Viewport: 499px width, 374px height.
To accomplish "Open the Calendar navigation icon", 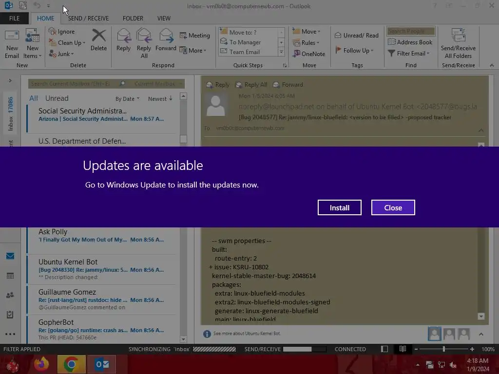I will (10, 276).
